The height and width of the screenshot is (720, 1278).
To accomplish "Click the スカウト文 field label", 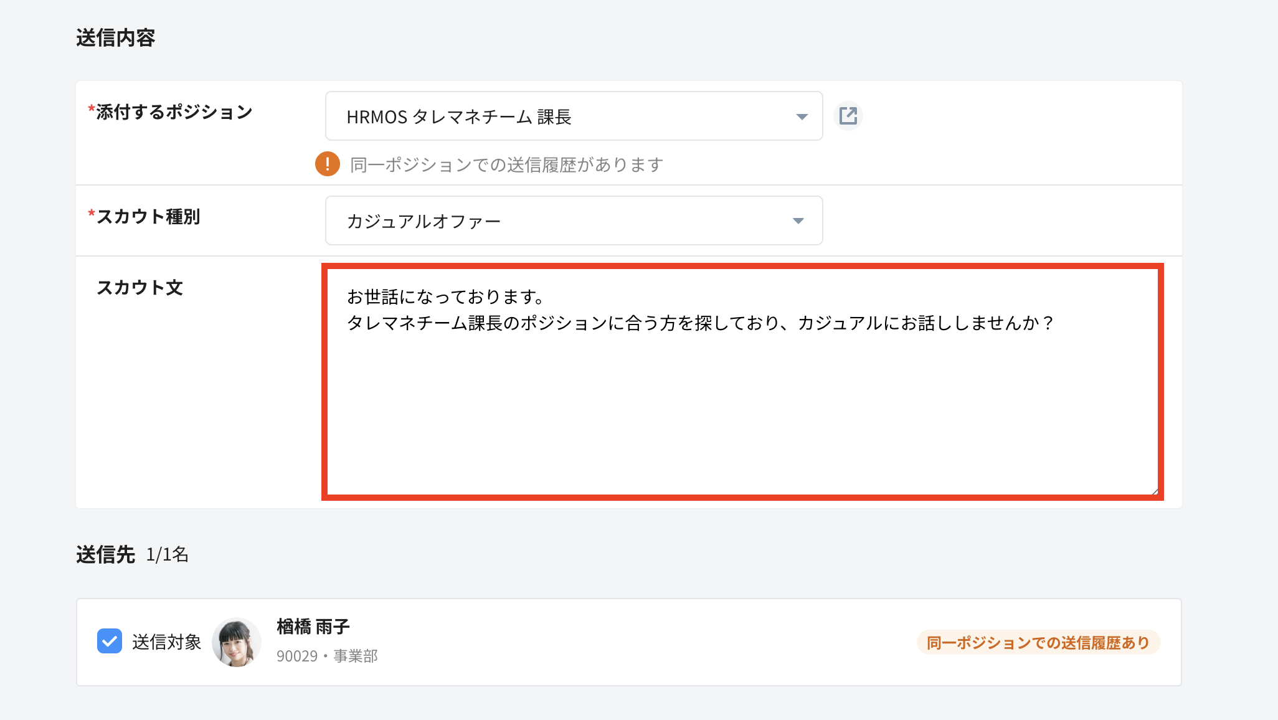I will click(x=140, y=288).
